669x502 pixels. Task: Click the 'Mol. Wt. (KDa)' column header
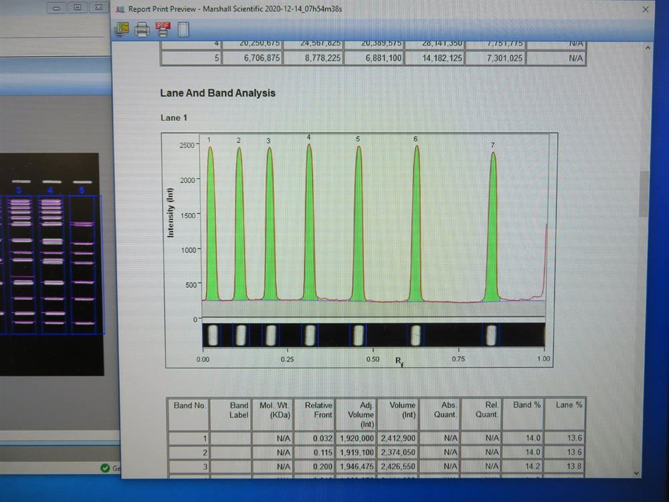coord(272,414)
